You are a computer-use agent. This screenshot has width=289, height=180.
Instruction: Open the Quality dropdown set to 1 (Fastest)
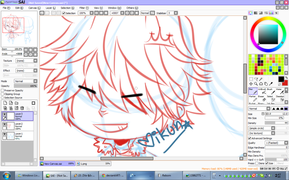point(276,143)
